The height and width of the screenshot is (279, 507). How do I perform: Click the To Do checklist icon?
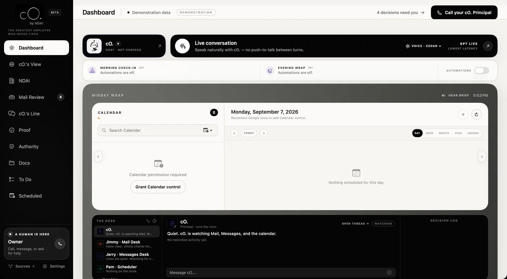[12, 179]
